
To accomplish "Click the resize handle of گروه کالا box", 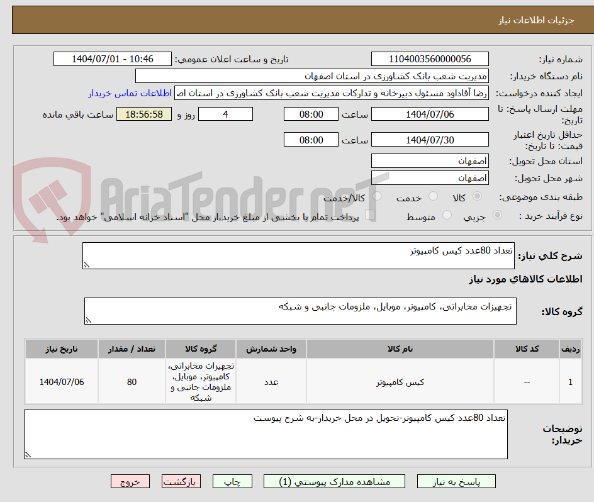I will [89, 320].
